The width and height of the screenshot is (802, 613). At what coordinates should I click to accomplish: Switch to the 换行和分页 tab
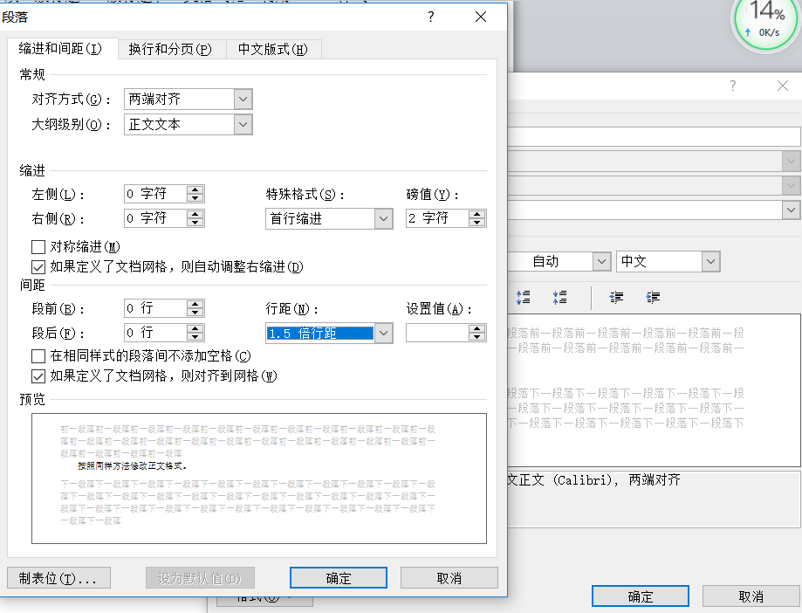pos(170,49)
